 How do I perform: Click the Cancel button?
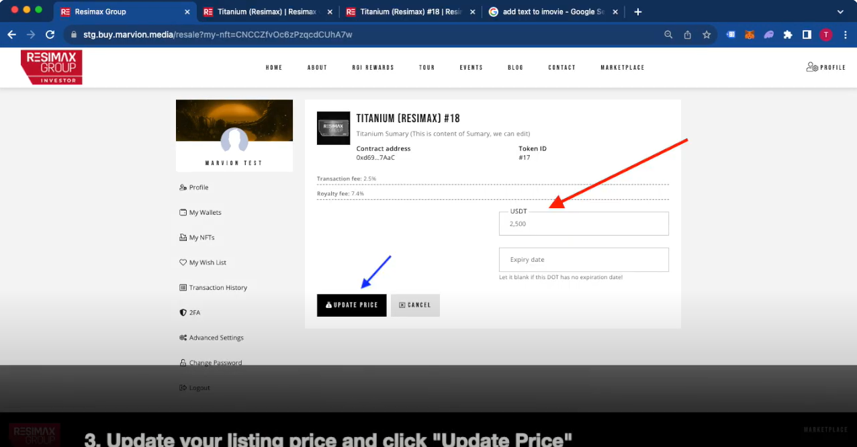point(415,305)
